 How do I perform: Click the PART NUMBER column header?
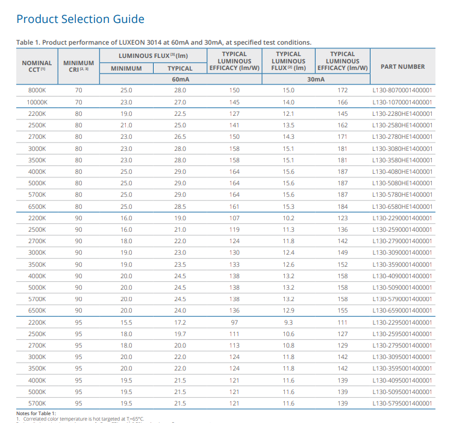[x=402, y=67]
